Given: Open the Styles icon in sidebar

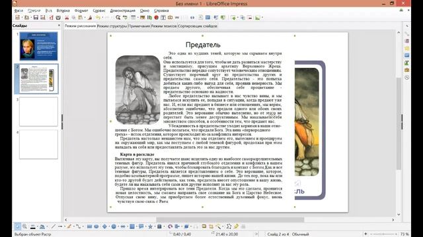Looking at the screenshot, I should coord(407,63).
